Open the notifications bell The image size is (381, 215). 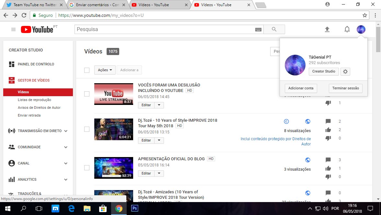pyautogui.click(x=347, y=29)
